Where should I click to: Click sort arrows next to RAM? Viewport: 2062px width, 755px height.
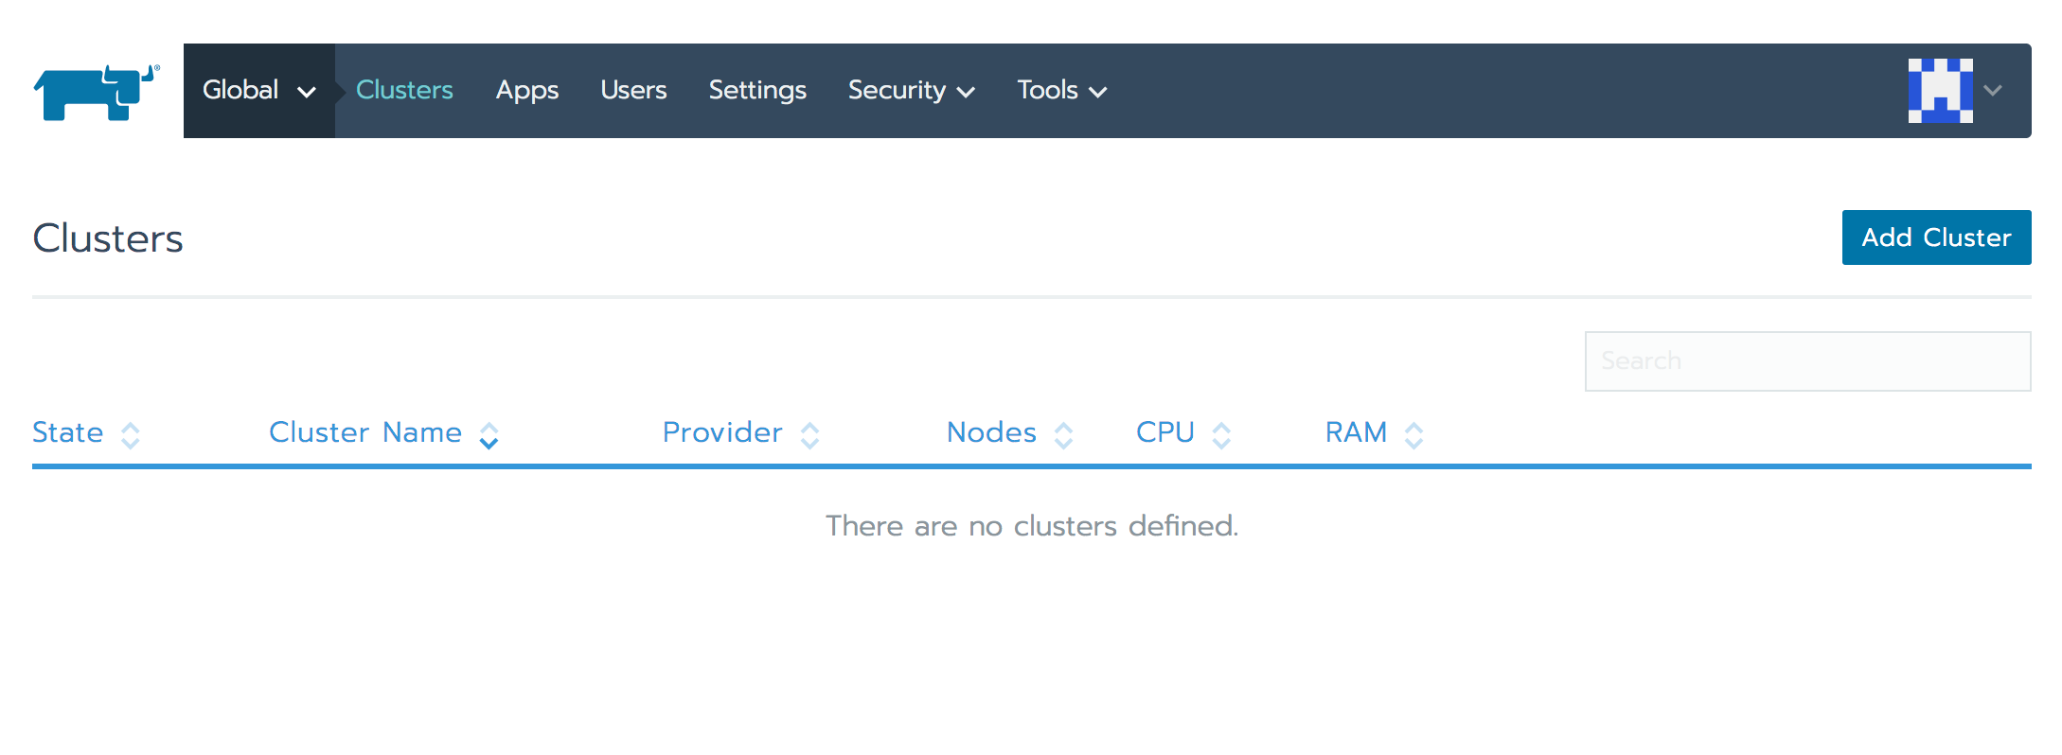click(x=1413, y=435)
